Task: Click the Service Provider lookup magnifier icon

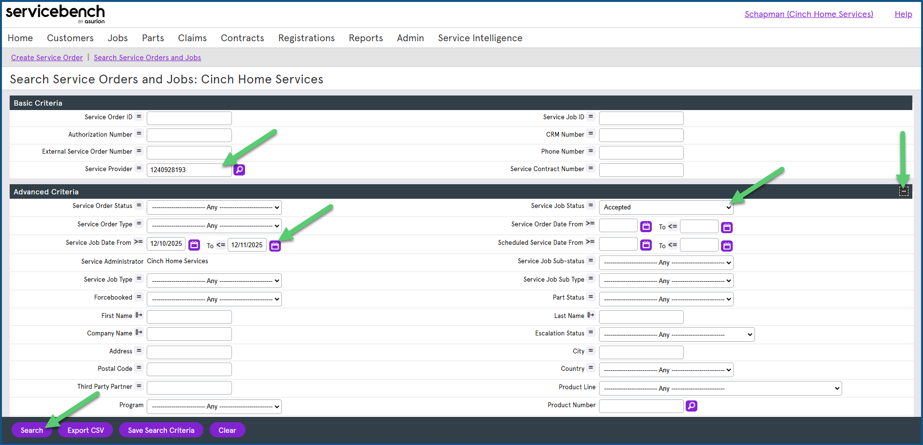Action: coord(239,170)
